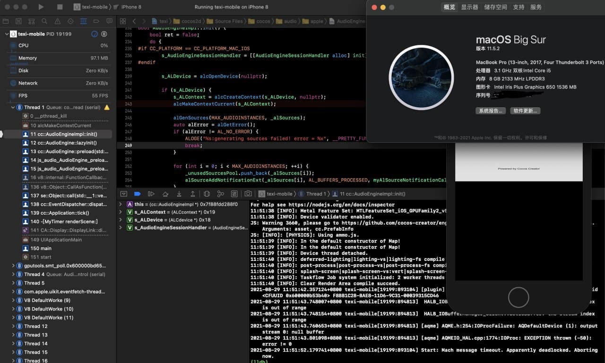This screenshot has height=363, width=605.
Task: Click the 系统报告... button
Action: coord(491,111)
